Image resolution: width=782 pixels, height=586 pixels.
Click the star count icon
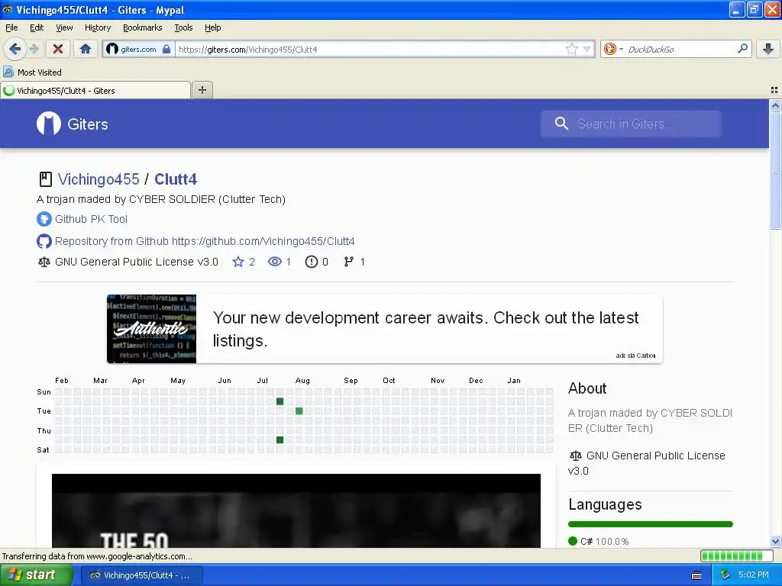coord(238,262)
